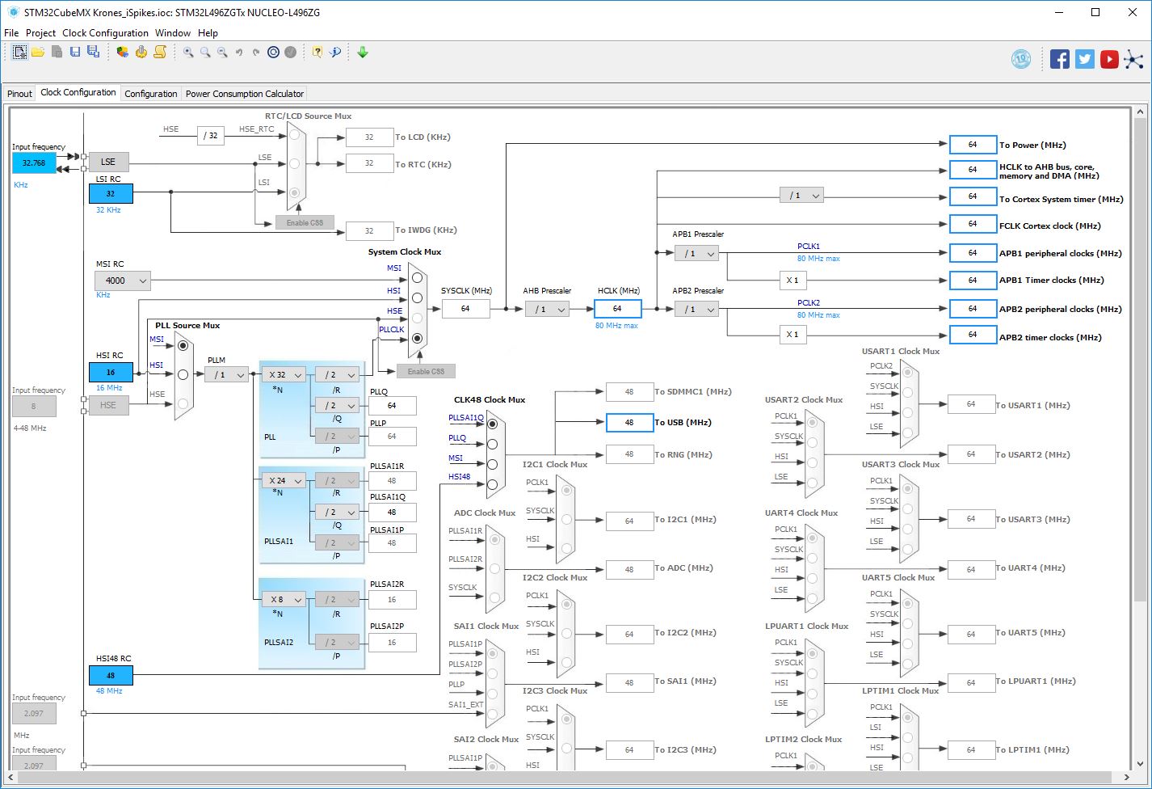Open the PLL X 32 multiplier dropdown
The width and height of the screenshot is (1152, 789).
pyautogui.click(x=284, y=374)
